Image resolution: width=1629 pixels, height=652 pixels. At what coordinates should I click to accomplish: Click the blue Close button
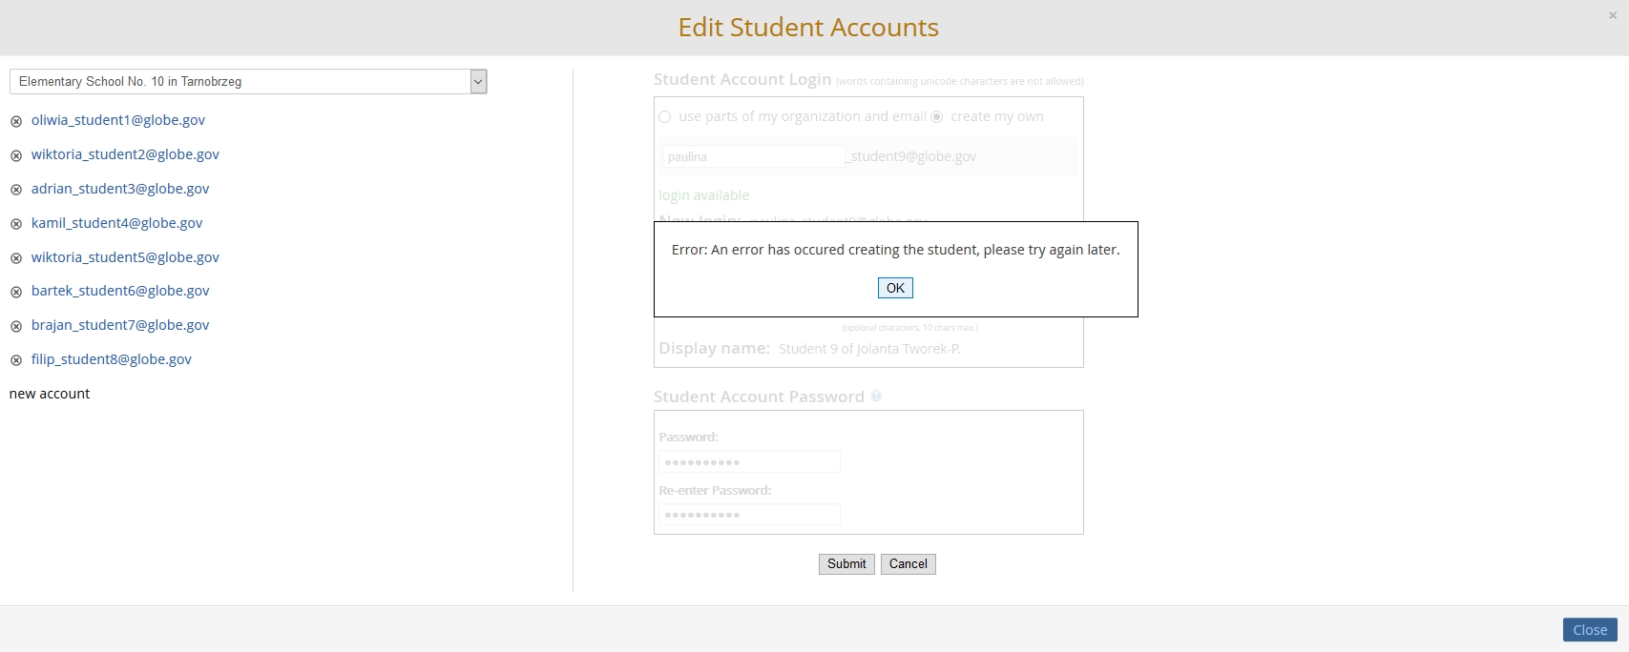(1589, 630)
